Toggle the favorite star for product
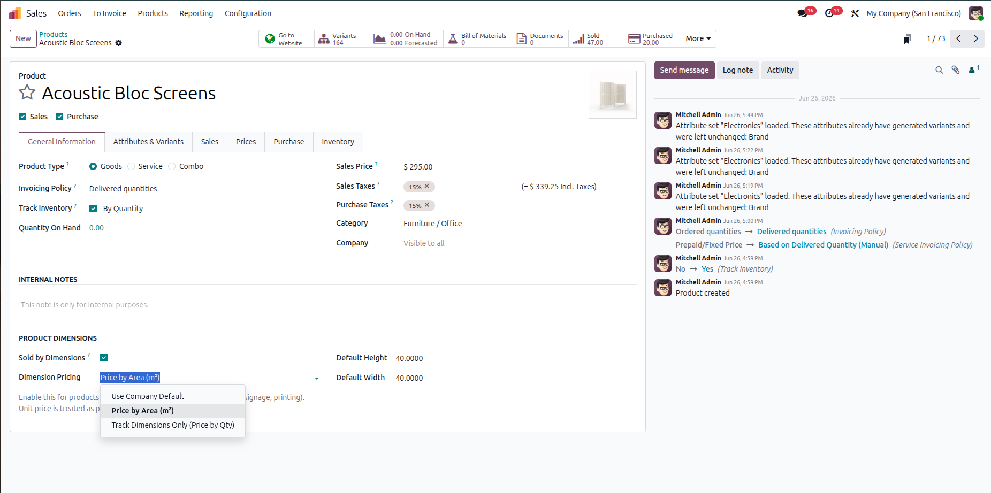Image resolution: width=991 pixels, height=493 pixels. pos(27,93)
